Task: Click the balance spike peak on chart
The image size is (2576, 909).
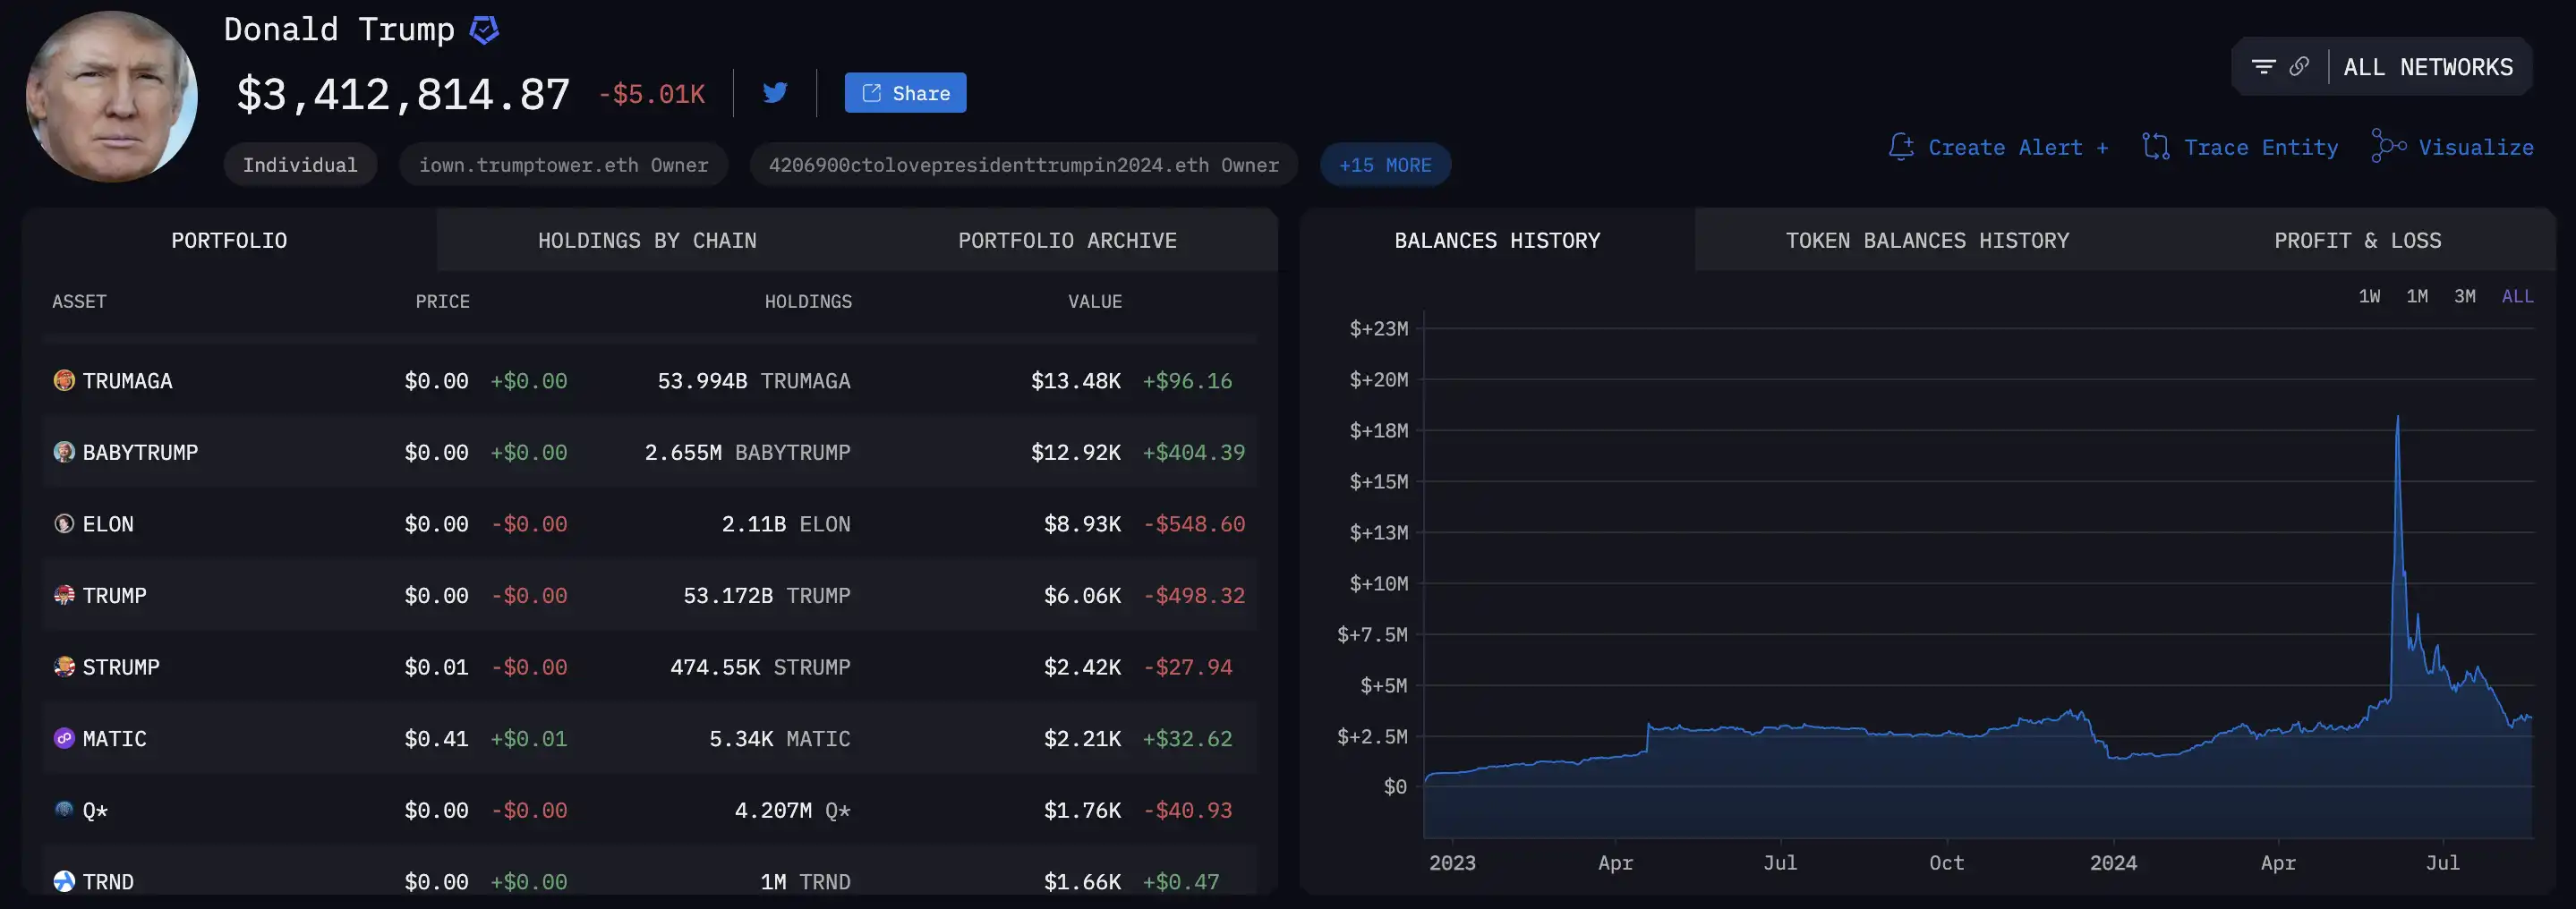Action: pos(2397,418)
